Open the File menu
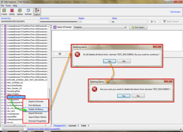Viewport: 183px width, 132px height. (x=2, y=6)
